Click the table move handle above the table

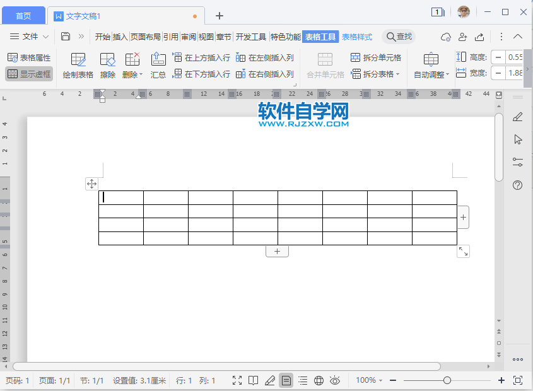pyautogui.click(x=91, y=184)
